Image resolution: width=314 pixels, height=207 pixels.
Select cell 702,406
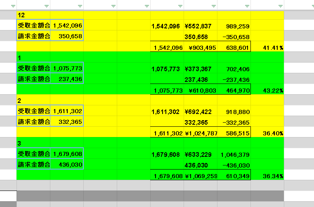(x=234, y=69)
